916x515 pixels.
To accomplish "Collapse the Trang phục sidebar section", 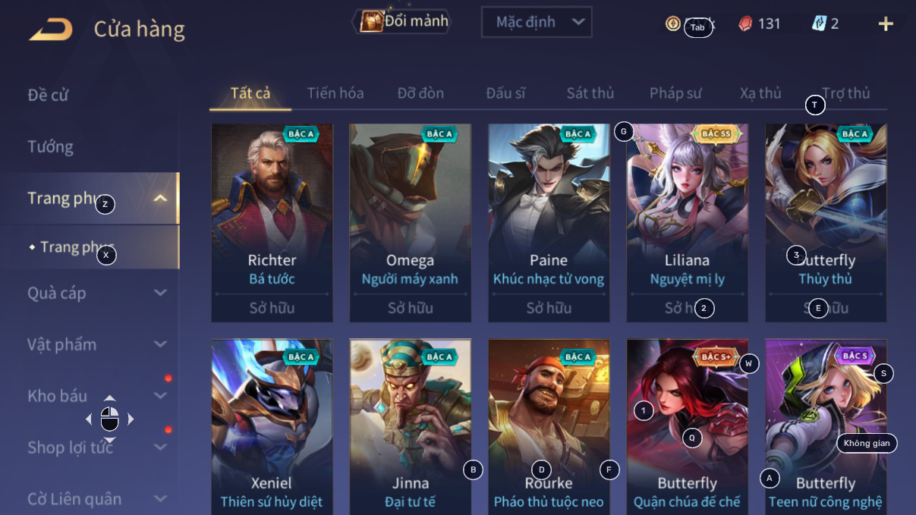I will (160, 199).
